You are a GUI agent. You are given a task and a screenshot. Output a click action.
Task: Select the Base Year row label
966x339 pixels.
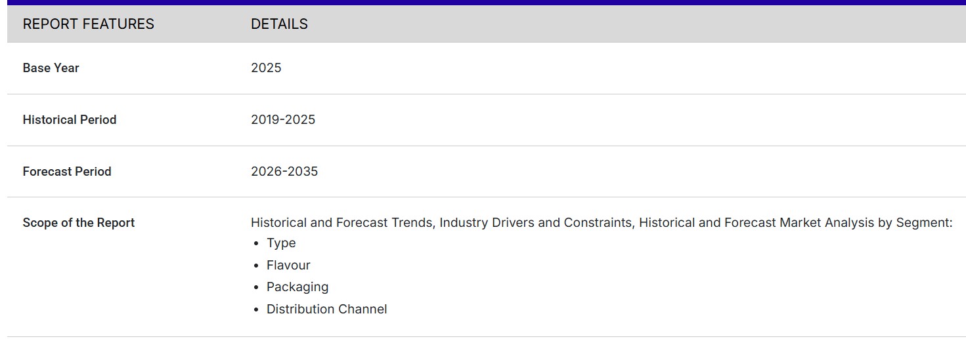51,68
